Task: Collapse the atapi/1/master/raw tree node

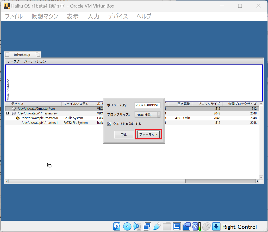Action: click(x=8, y=113)
